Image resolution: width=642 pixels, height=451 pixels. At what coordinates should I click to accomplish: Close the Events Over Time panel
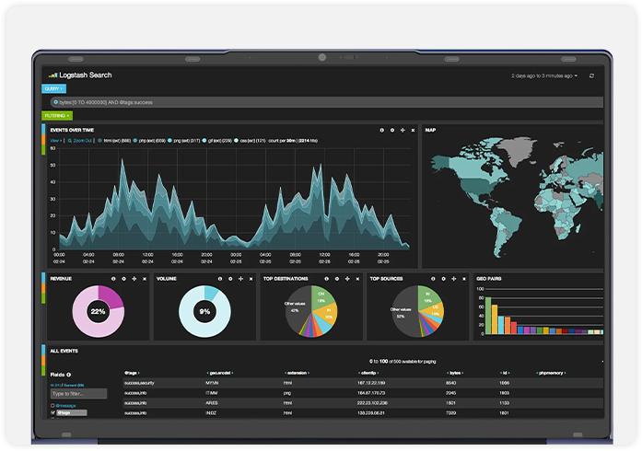tap(413, 131)
